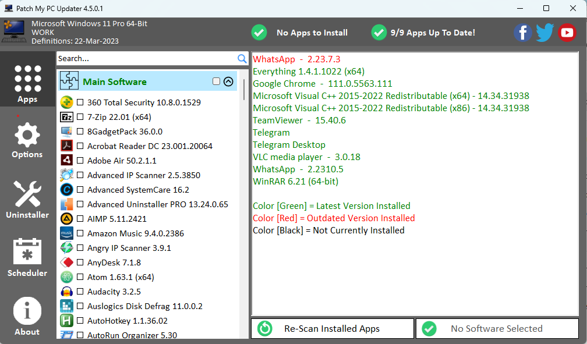The height and width of the screenshot is (344, 587).
Task: Select the Audacity 3.2.5 checkbox
Action: pos(80,292)
